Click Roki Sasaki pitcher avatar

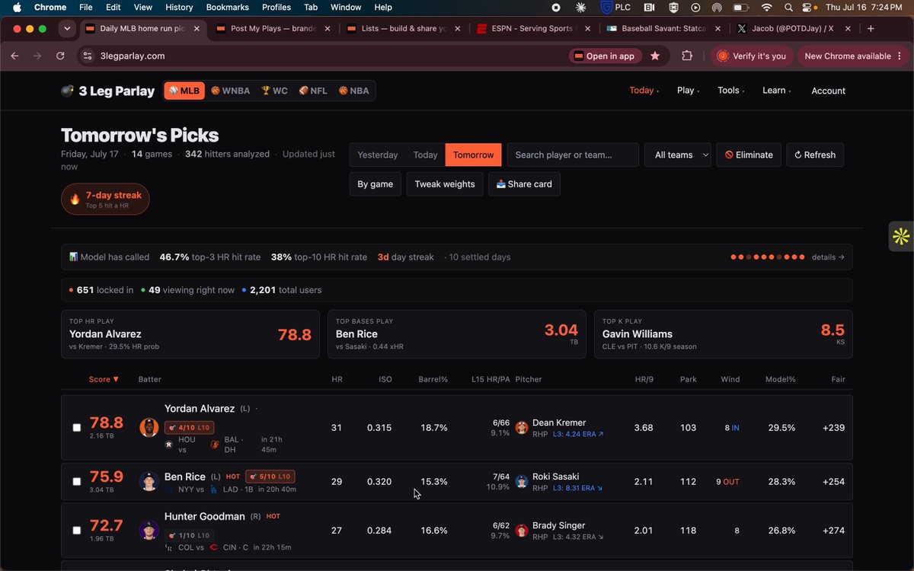pyautogui.click(x=522, y=481)
